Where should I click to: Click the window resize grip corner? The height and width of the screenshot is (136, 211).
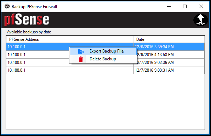pyautogui.click(x=207, y=132)
